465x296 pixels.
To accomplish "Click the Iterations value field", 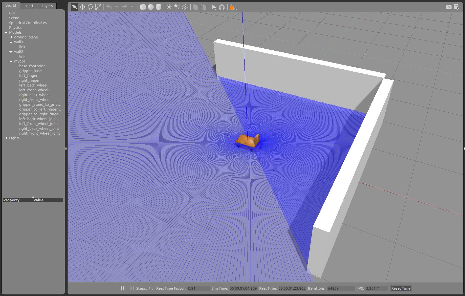I will click(x=341, y=288).
